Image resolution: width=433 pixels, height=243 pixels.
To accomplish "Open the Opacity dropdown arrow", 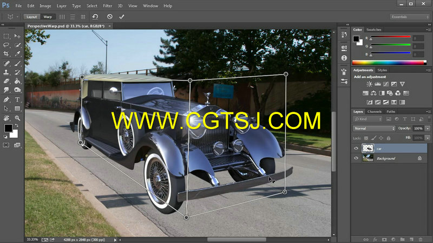I will (428, 129).
